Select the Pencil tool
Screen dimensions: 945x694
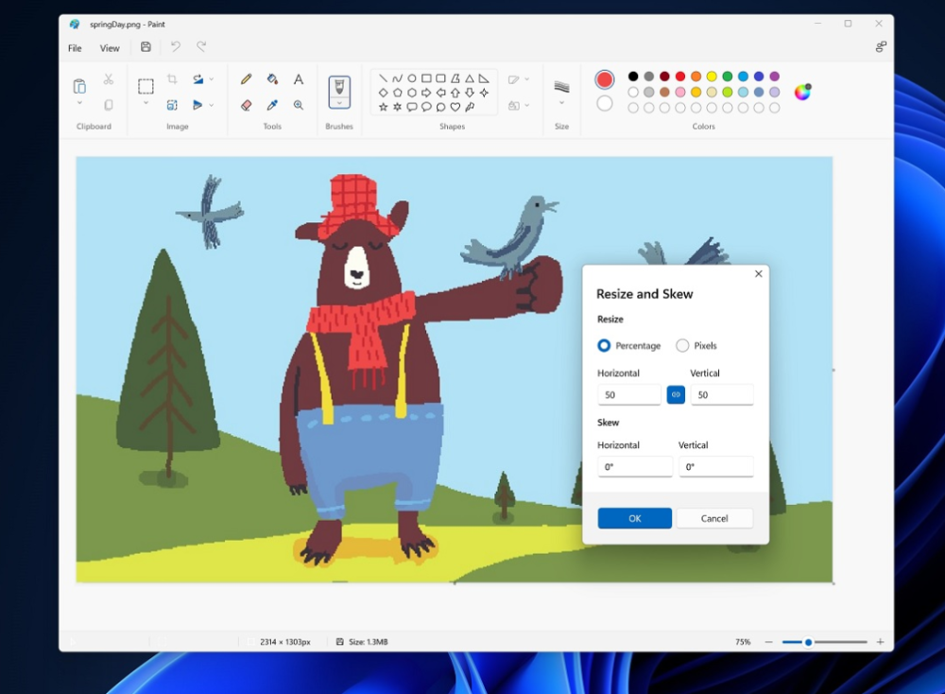(x=246, y=79)
